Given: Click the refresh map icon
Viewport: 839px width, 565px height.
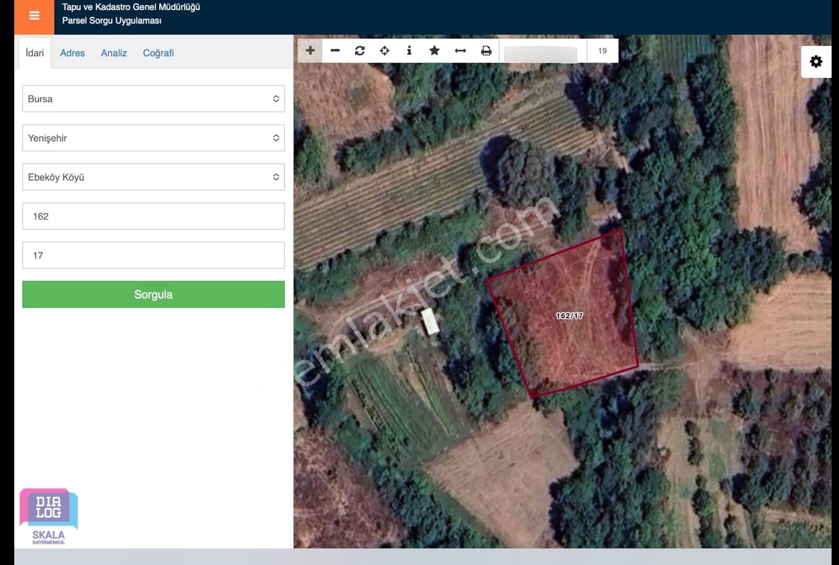Looking at the screenshot, I should pyautogui.click(x=360, y=50).
